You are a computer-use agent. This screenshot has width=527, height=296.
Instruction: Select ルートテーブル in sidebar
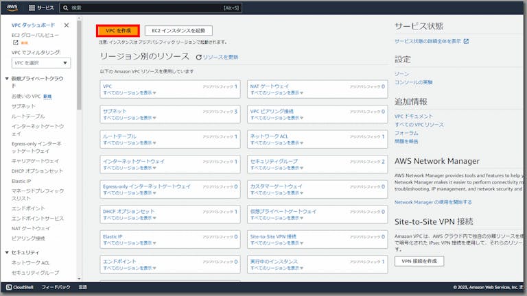point(28,116)
